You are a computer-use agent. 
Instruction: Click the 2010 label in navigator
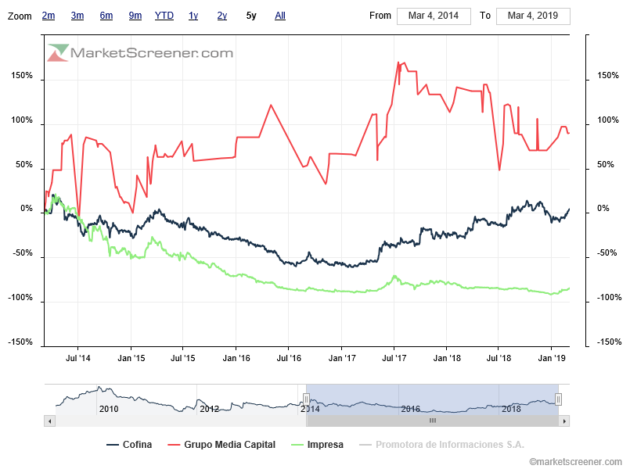pos(109,409)
